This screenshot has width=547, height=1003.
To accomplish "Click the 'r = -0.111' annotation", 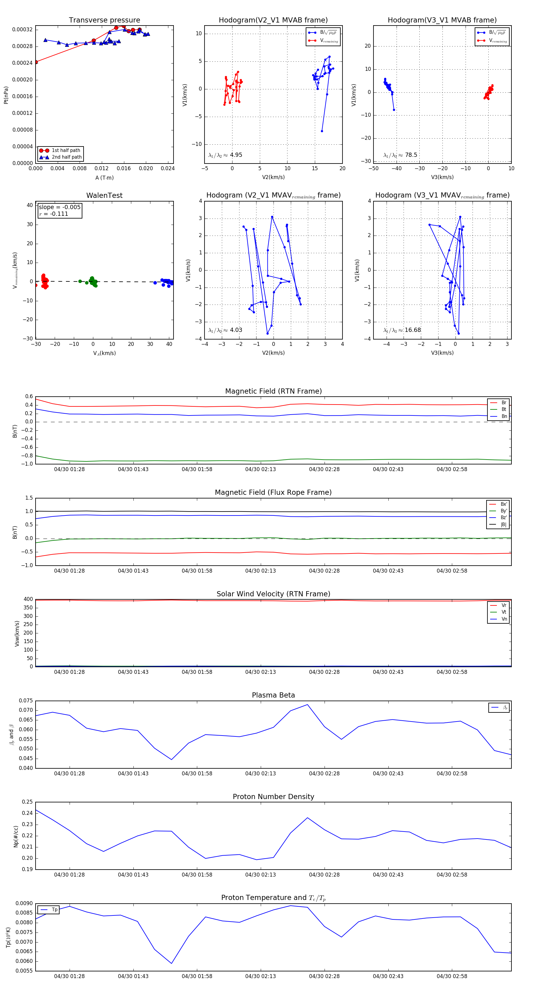I will [54, 214].
